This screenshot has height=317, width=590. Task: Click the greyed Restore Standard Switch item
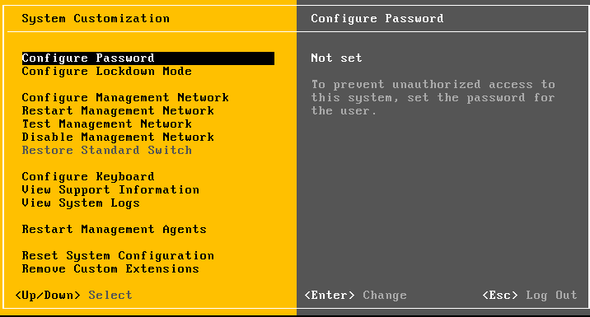point(107,151)
